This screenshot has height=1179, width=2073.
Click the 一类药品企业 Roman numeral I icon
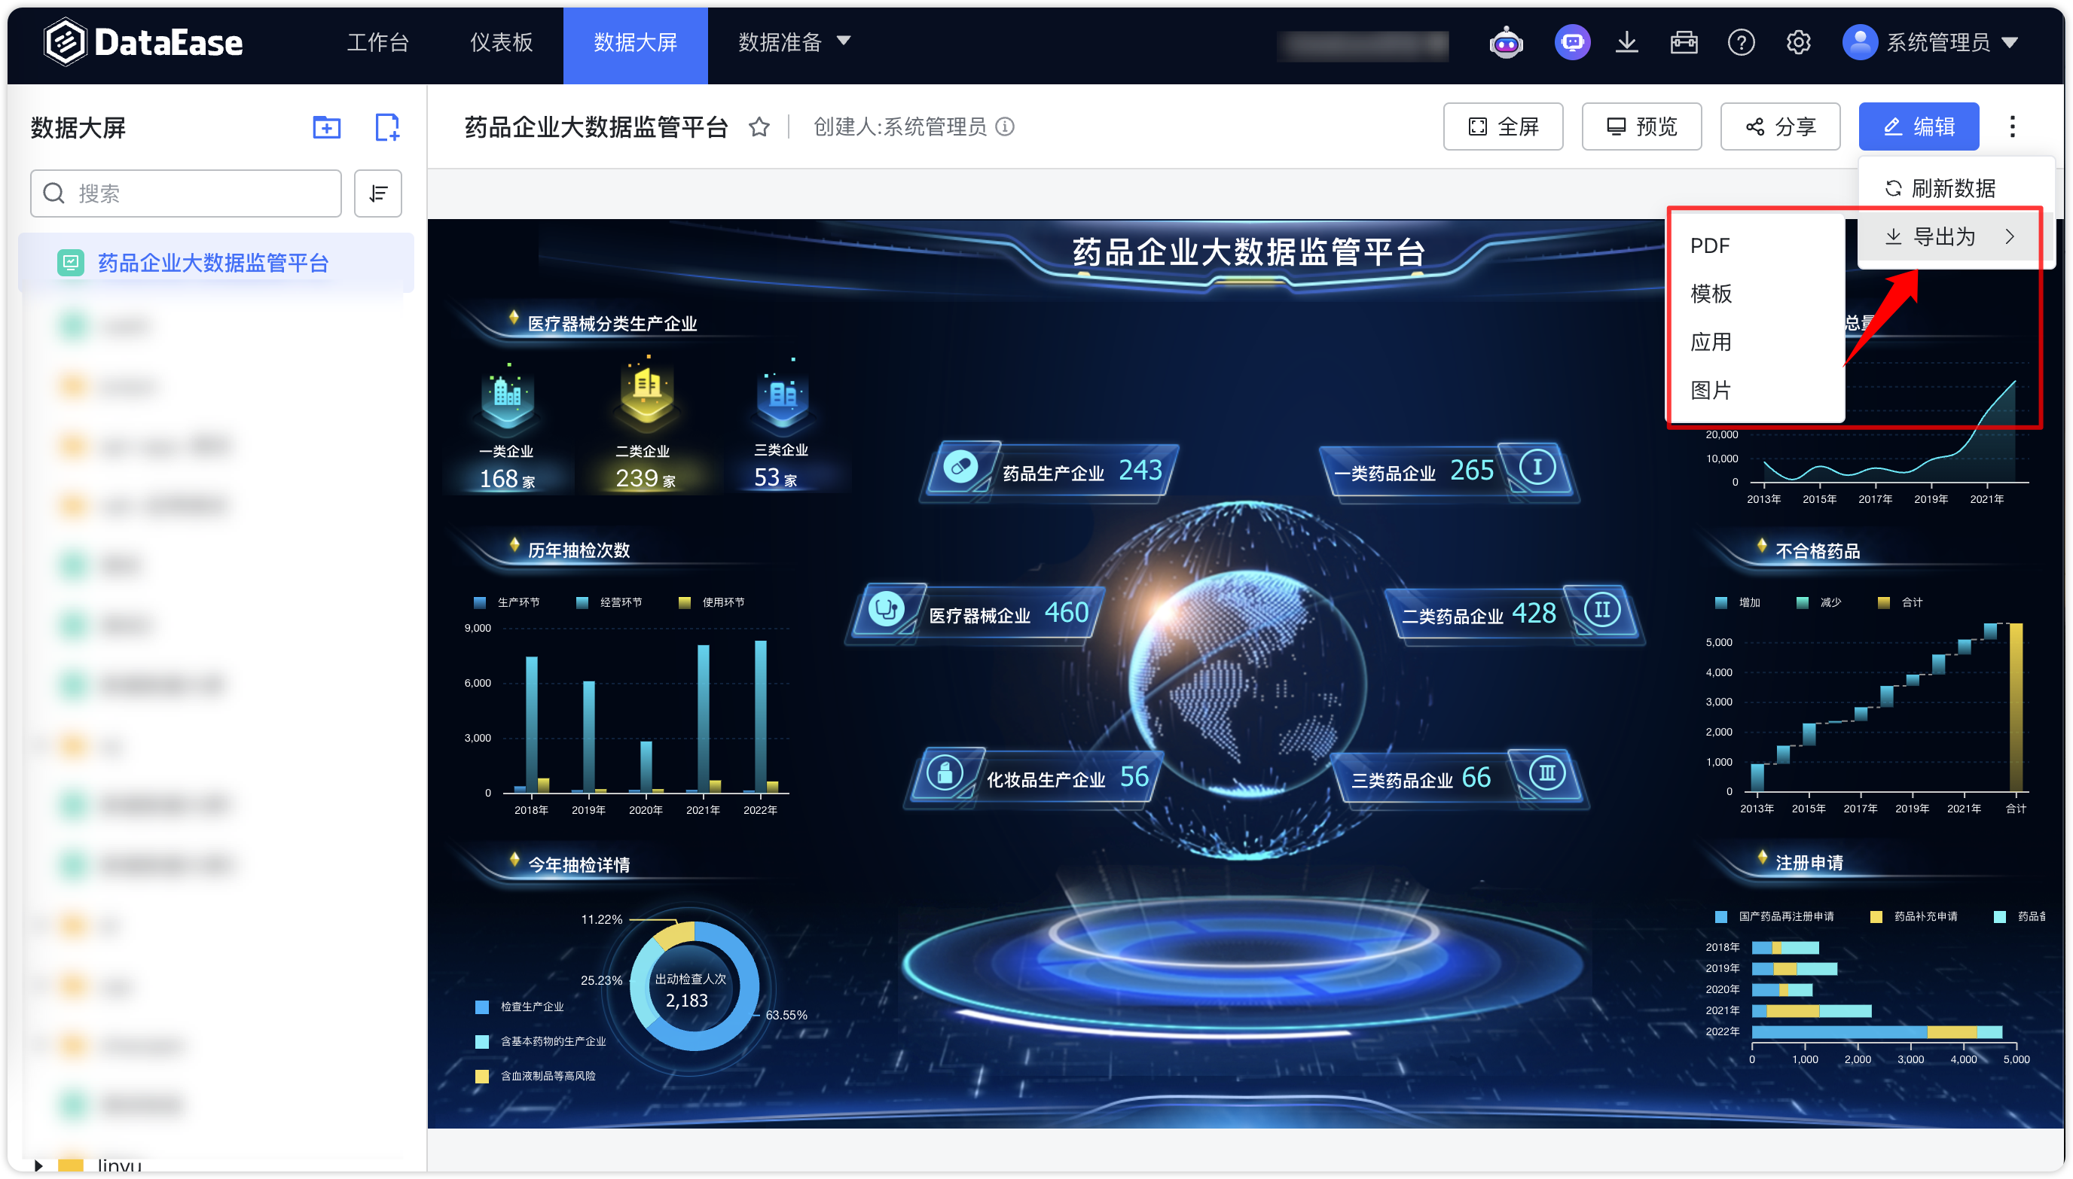point(1537,468)
